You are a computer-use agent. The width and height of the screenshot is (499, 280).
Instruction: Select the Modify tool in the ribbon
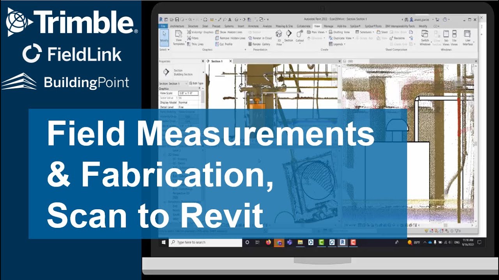tap(164, 37)
